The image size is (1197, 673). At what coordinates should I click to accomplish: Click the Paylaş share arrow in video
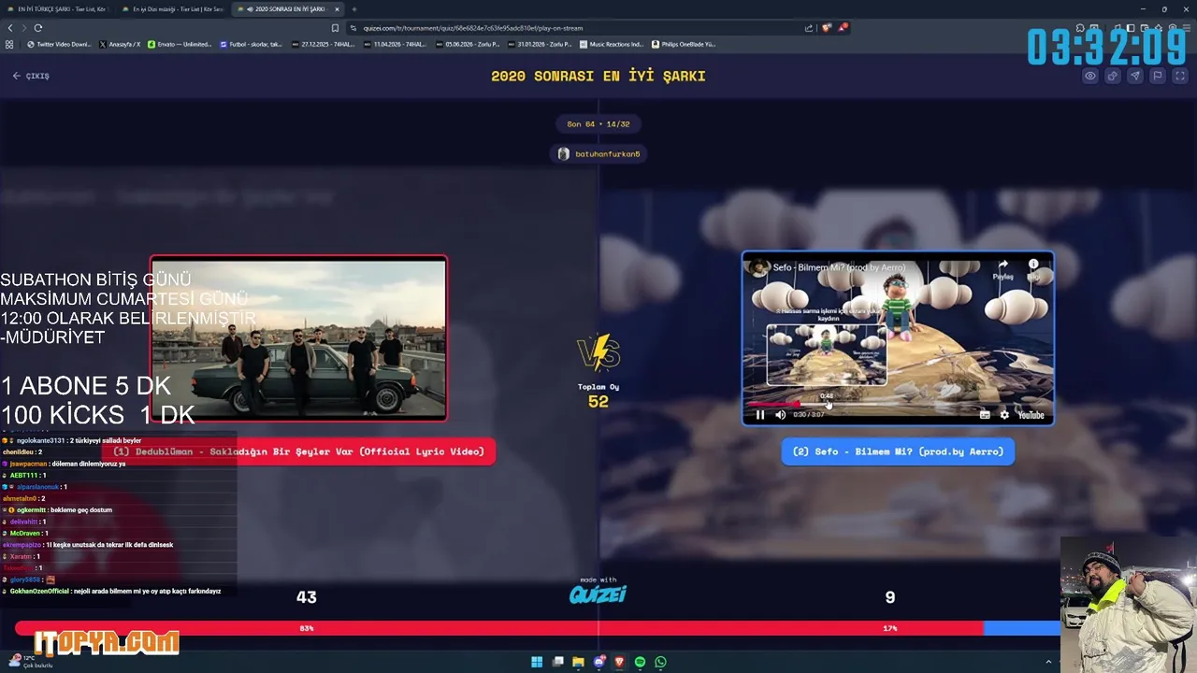(x=1002, y=268)
